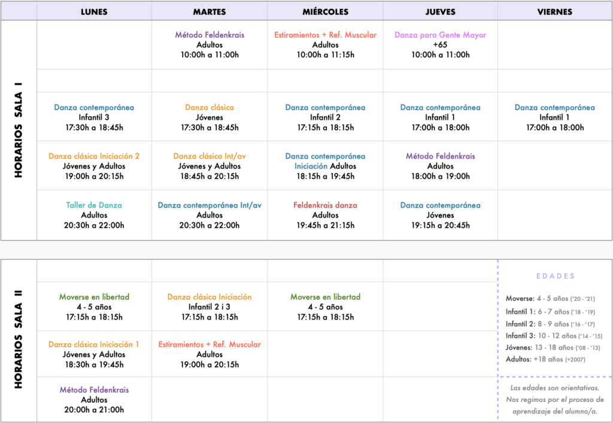Viewport: 613px width, 423px height.
Task: Select Friday's Danza contemporánea Infantil 1 class
Action: point(554,108)
